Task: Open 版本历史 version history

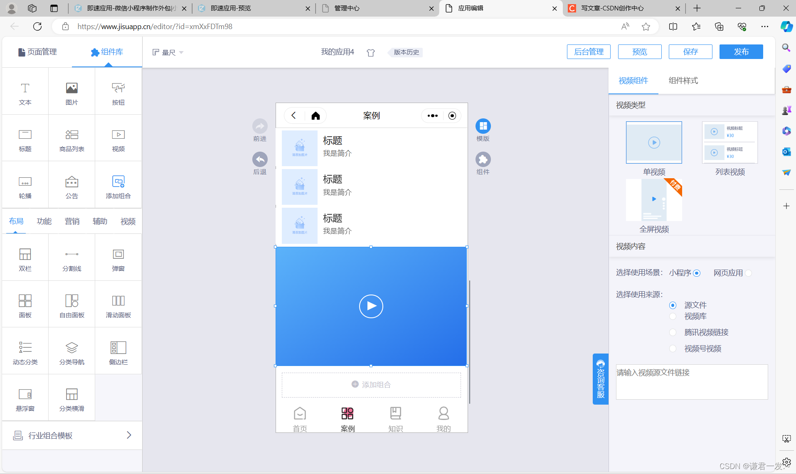Action: [406, 52]
